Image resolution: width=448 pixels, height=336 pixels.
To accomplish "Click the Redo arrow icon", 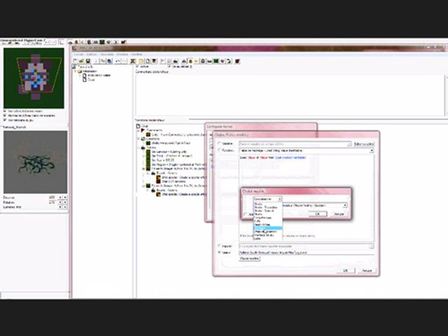I will (x=125, y=61).
